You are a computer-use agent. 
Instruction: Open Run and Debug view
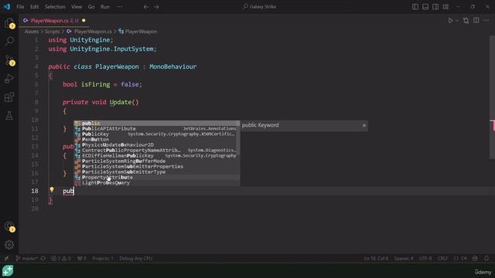pos(9,78)
